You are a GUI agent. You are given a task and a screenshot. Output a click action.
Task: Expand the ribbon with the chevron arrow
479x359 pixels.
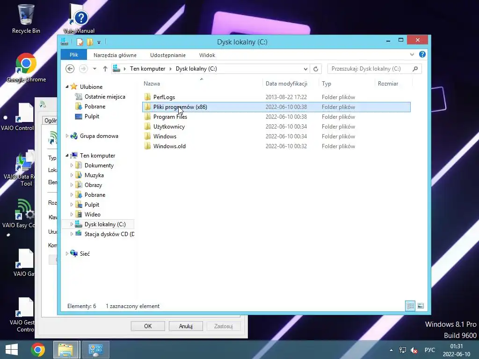click(x=412, y=54)
